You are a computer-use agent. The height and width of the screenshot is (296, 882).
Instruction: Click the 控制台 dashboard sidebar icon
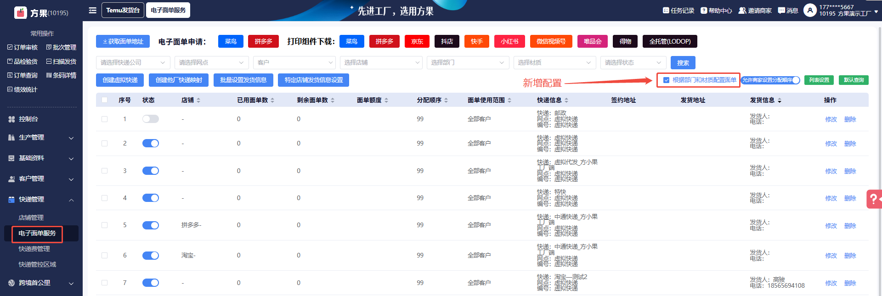11,119
